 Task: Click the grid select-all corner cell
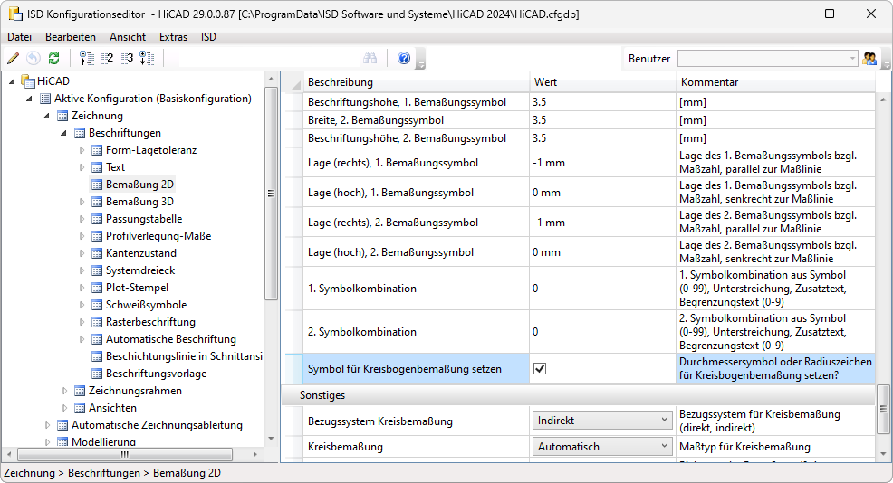[293, 82]
